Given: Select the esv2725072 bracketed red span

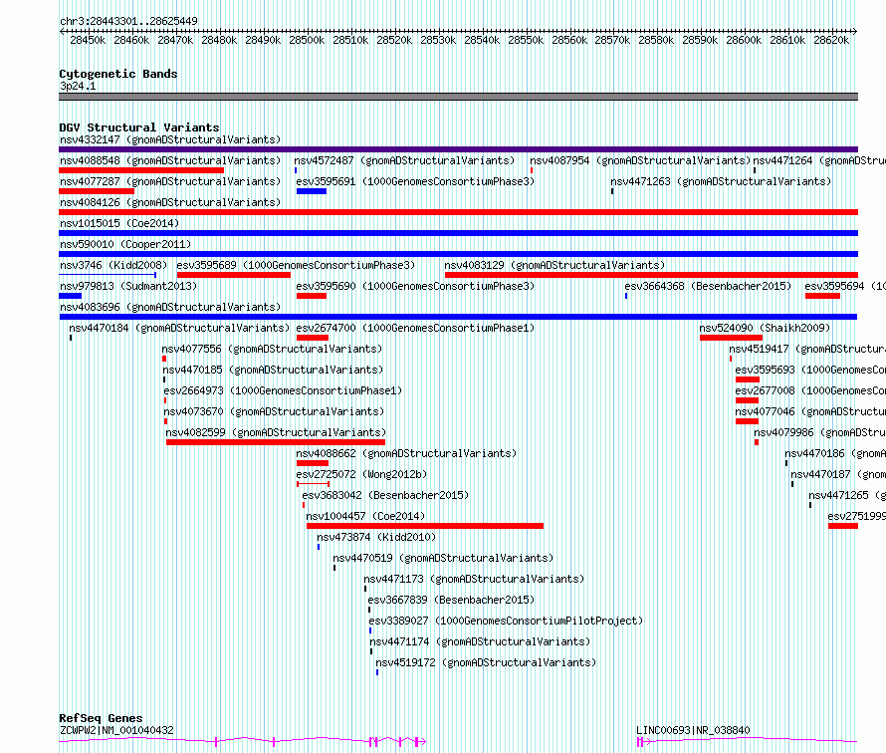Looking at the screenshot, I should (313, 484).
